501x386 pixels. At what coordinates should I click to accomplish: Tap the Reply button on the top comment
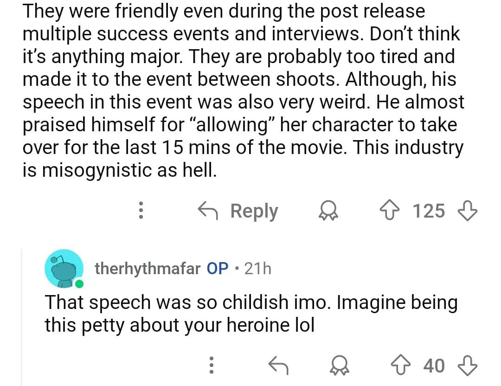(x=238, y=211)
